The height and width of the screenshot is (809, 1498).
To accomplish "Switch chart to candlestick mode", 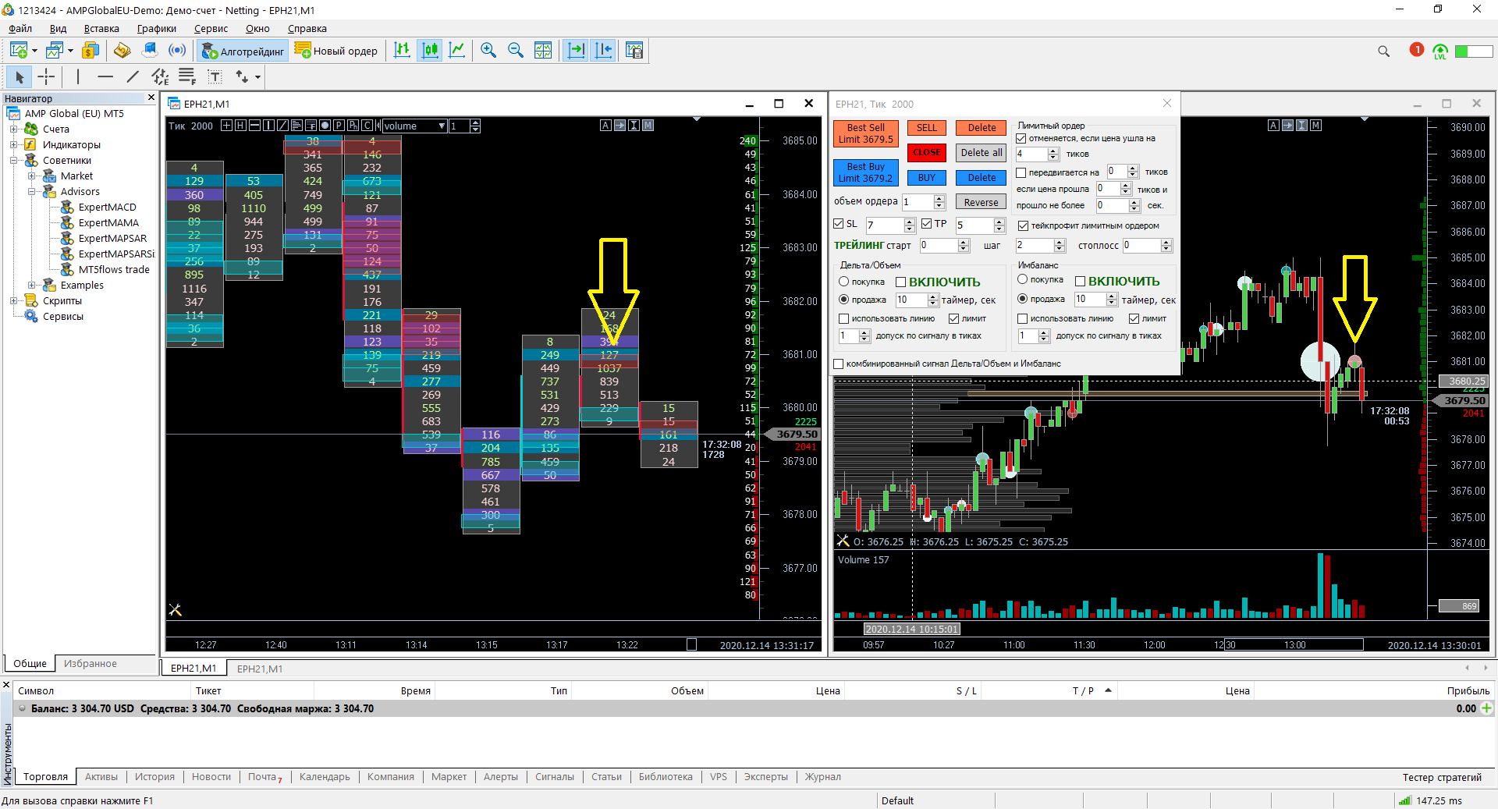I will [430, 51].
